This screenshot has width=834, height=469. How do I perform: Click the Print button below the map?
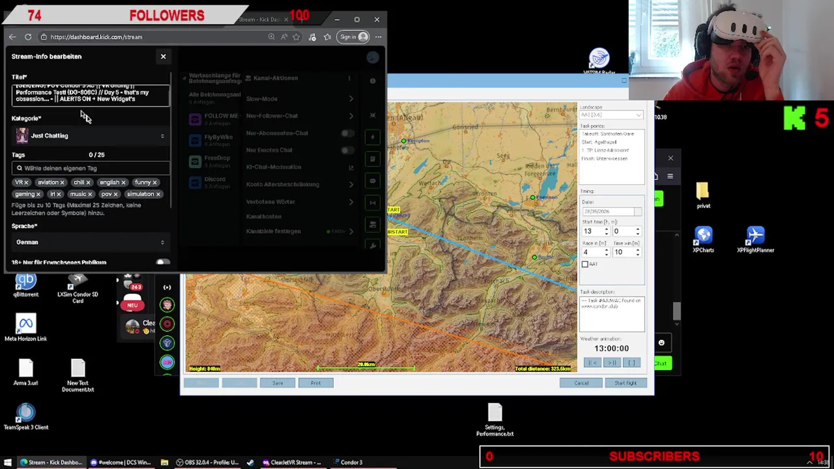click(315, 383)
